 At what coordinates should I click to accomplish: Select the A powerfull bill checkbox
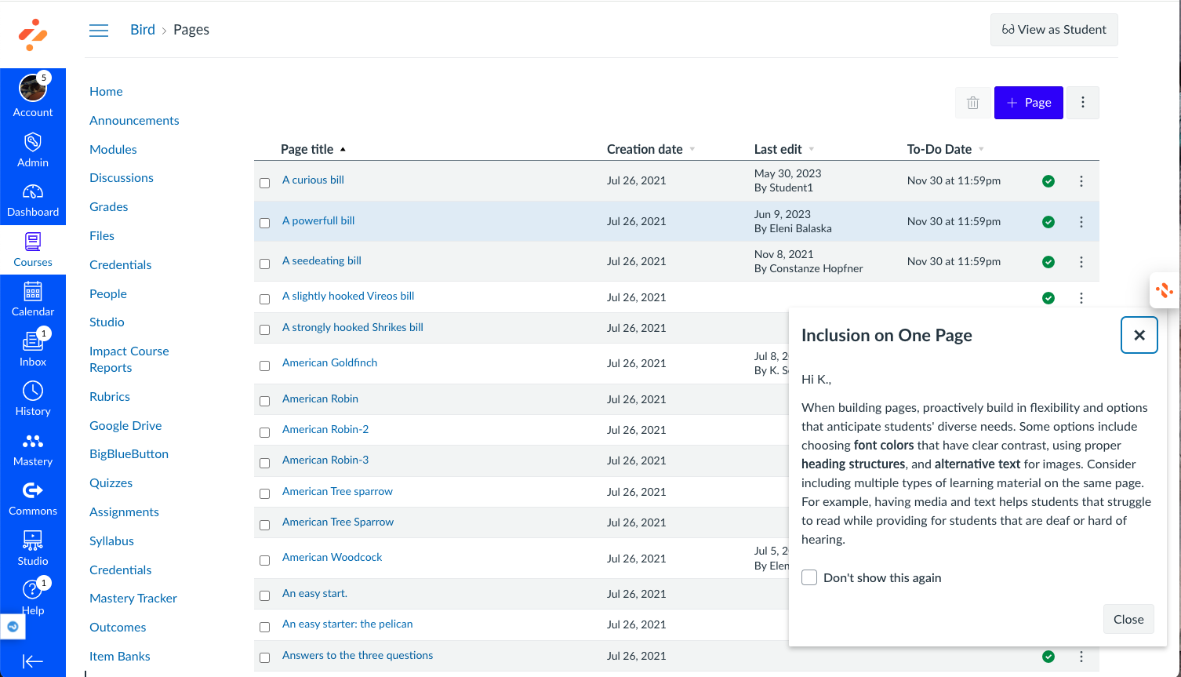point(265,223)
